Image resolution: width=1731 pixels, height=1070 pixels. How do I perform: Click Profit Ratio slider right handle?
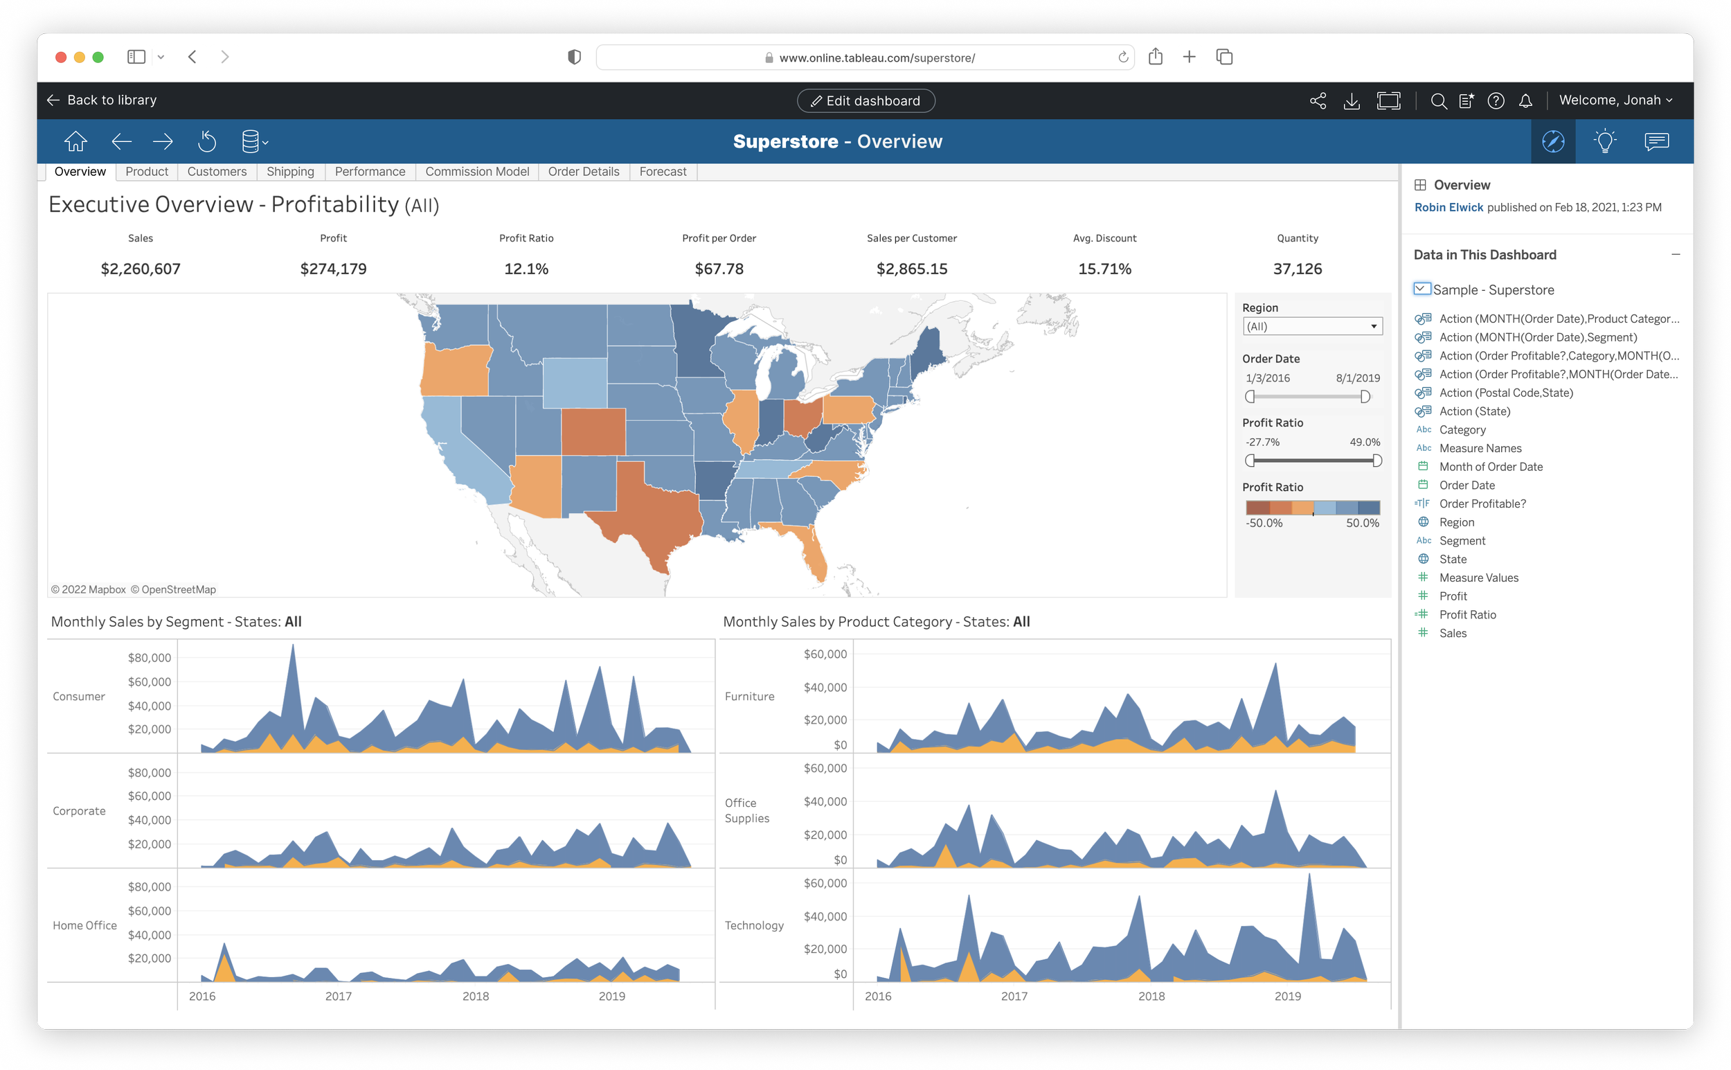pyautogui.click(x=1376, y=461)
